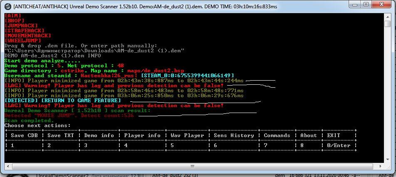The height and width of the screenshot is (177, 396).
Task: Click the minimized game line starting 02h:58m:46s
Action: coord(124,91)
